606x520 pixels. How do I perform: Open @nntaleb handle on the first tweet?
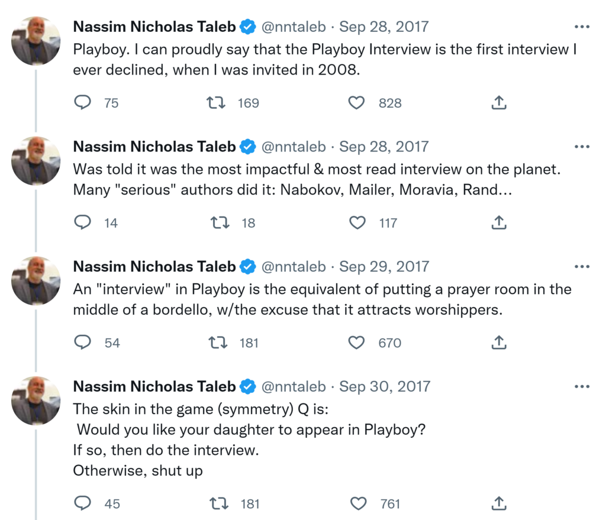294,27
